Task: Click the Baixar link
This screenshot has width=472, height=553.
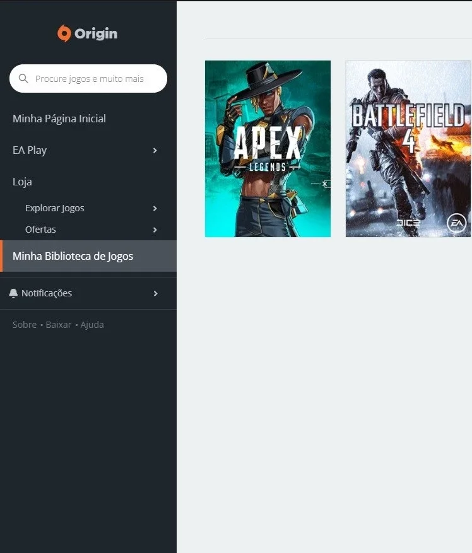Action: click(x=59, y=325)
